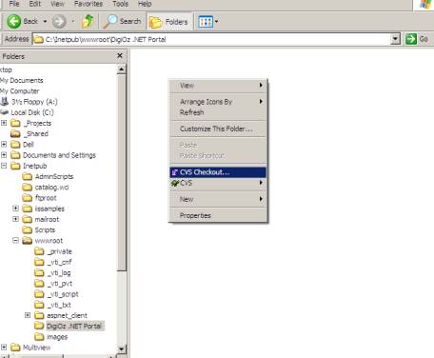
Task: Click inside the Address path field
Action: [211, 39]
